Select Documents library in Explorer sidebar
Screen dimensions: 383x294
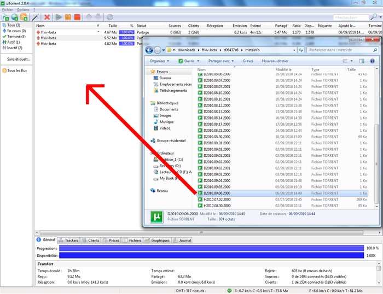[166, 109]
